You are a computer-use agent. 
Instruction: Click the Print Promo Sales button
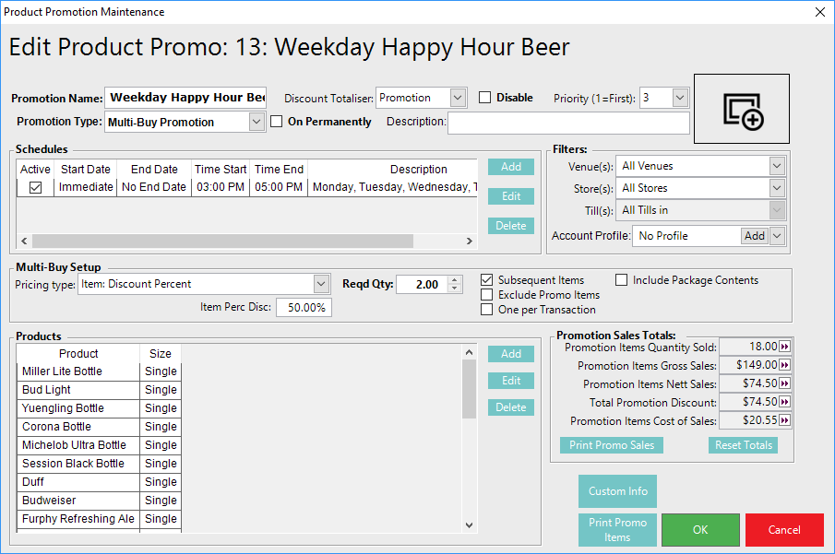611,445
